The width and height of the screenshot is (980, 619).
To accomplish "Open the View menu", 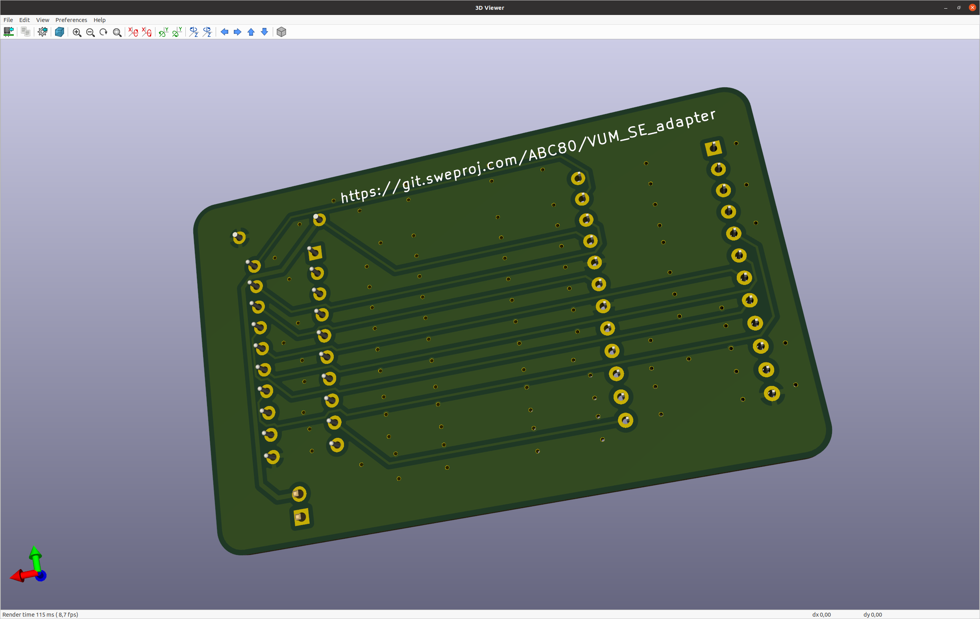I will tap(43, 20).
